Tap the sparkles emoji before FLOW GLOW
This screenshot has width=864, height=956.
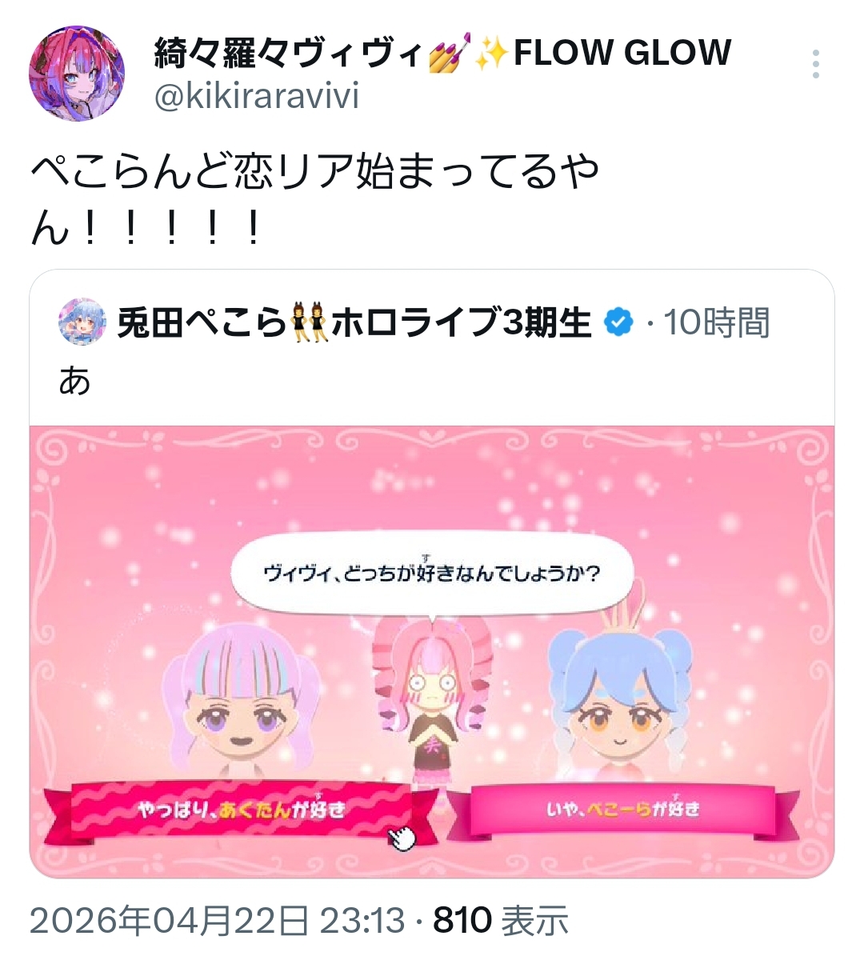[x=491, y=53]
